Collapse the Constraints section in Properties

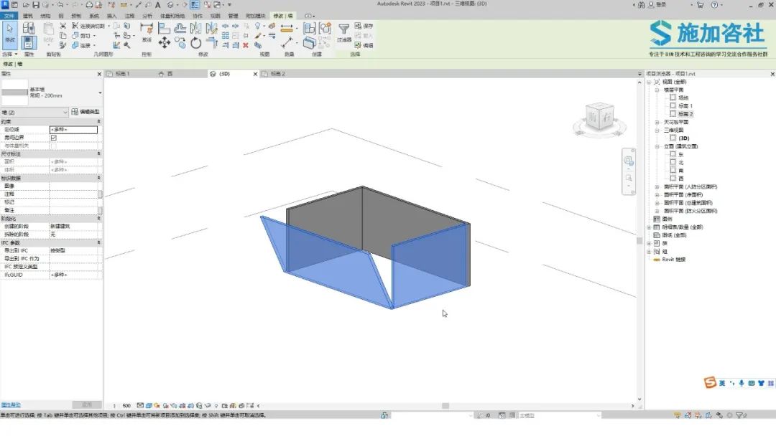98,122
